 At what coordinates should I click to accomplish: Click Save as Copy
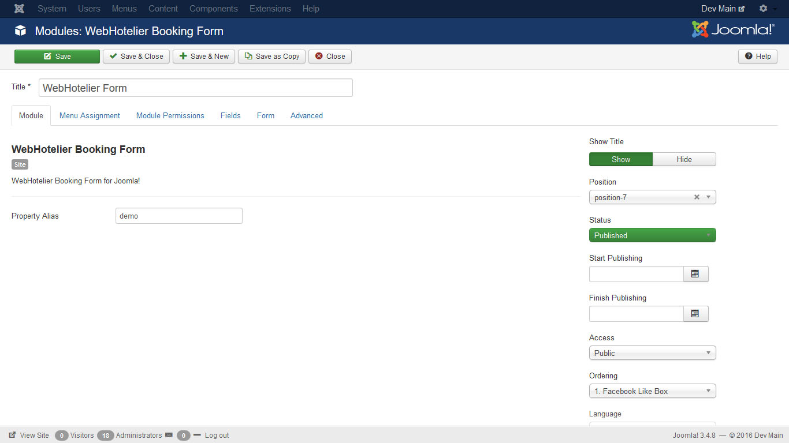click(x=271, y=57)
